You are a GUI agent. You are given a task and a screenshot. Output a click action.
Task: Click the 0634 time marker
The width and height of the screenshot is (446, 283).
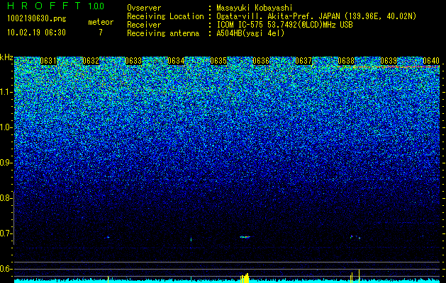(176, 61)
